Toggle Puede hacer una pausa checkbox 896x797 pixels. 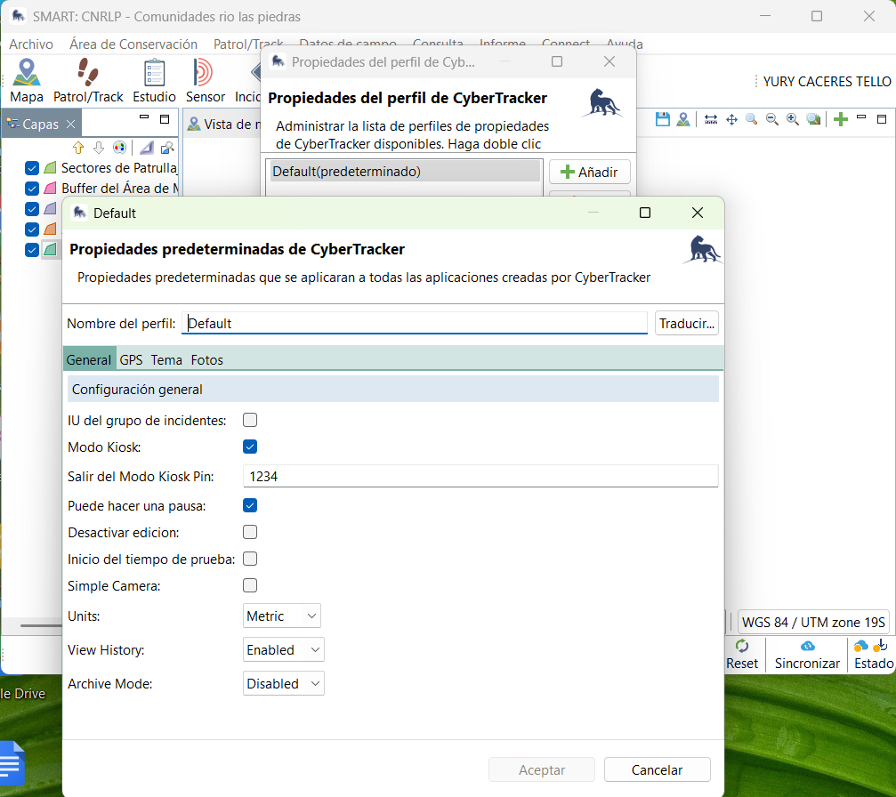click(x=250, y=505)
